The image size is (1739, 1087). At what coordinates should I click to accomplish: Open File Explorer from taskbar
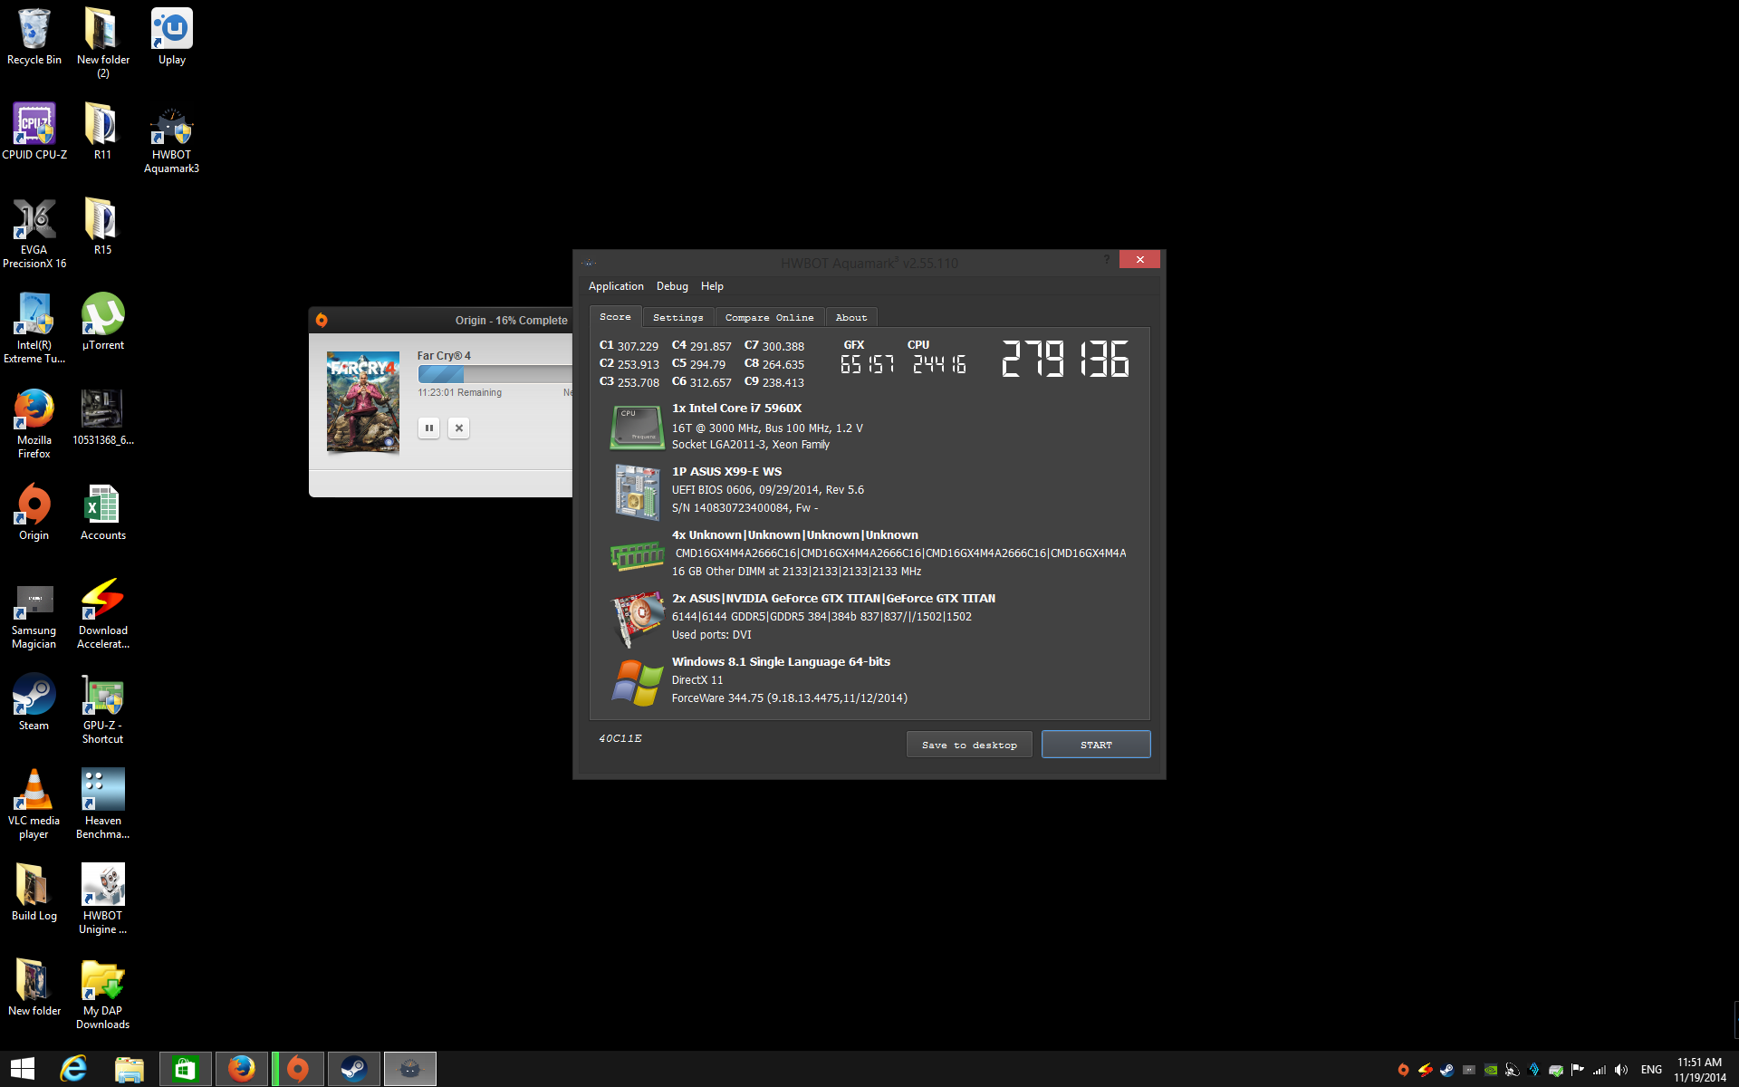(x=130, y=1069)
